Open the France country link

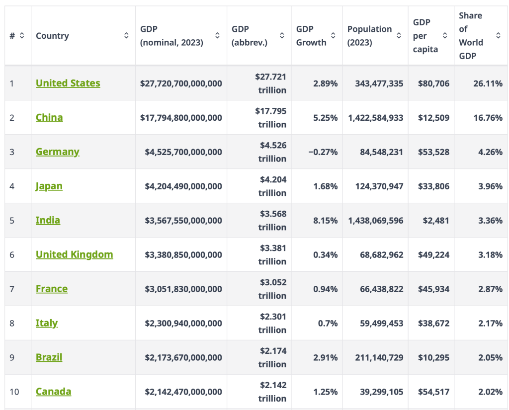tap(52, 289)
